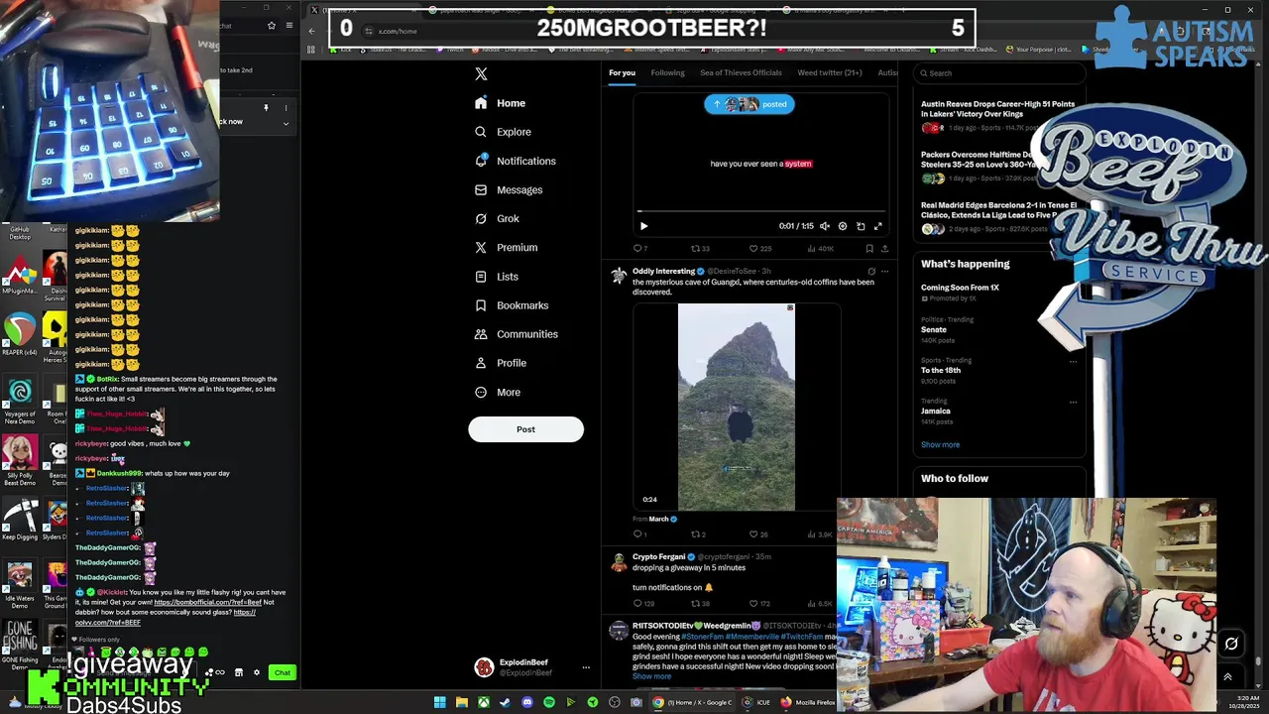Play the Guangxi cave video thumbnail
This screenshot has width=1269, height=714.
[x=736, y=408]
